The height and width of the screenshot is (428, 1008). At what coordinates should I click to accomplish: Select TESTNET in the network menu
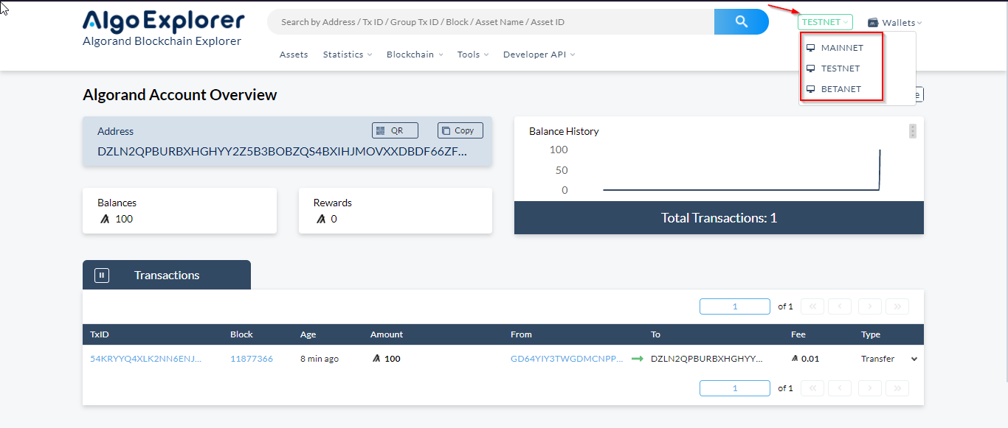(x=840, y=68)
